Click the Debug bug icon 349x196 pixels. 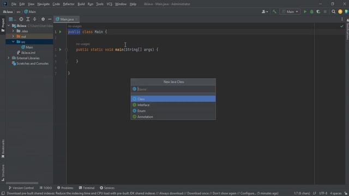312,11
